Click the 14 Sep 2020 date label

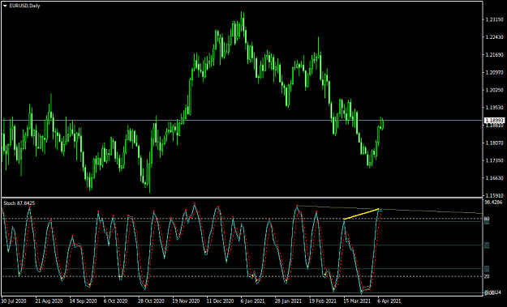tap(84, 301)
